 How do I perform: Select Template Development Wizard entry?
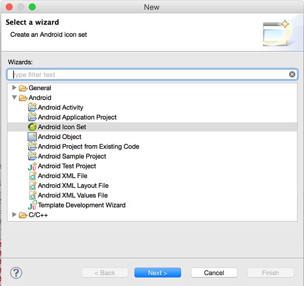coord(82,205)
